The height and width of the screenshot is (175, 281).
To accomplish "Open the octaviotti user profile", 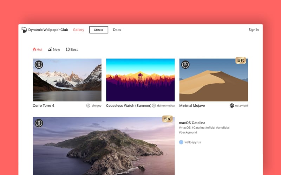I will click(242, 106).
